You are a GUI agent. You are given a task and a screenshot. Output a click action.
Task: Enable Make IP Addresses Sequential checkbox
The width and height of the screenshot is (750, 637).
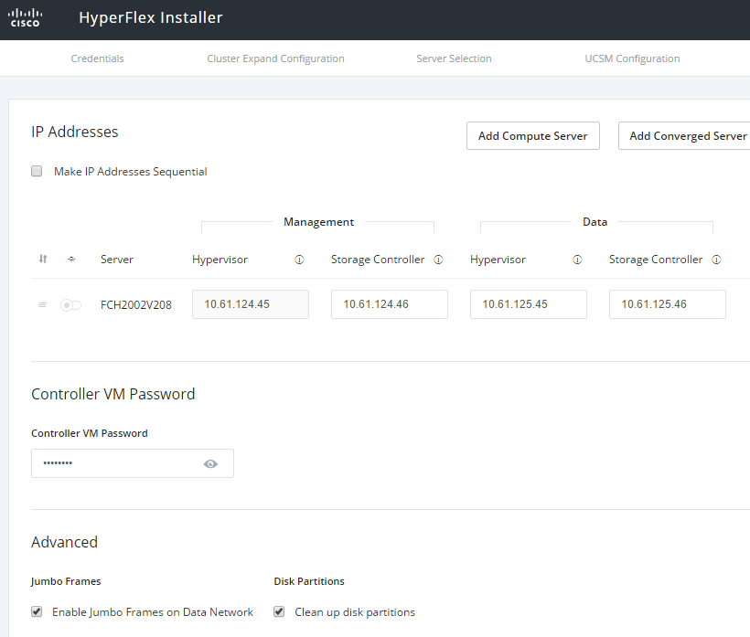(x=37, y=171)
